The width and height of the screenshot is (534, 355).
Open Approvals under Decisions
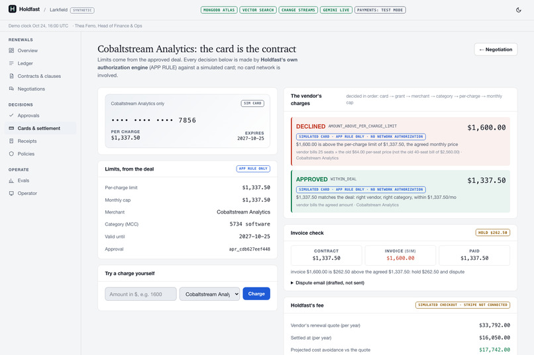[40, 116]
